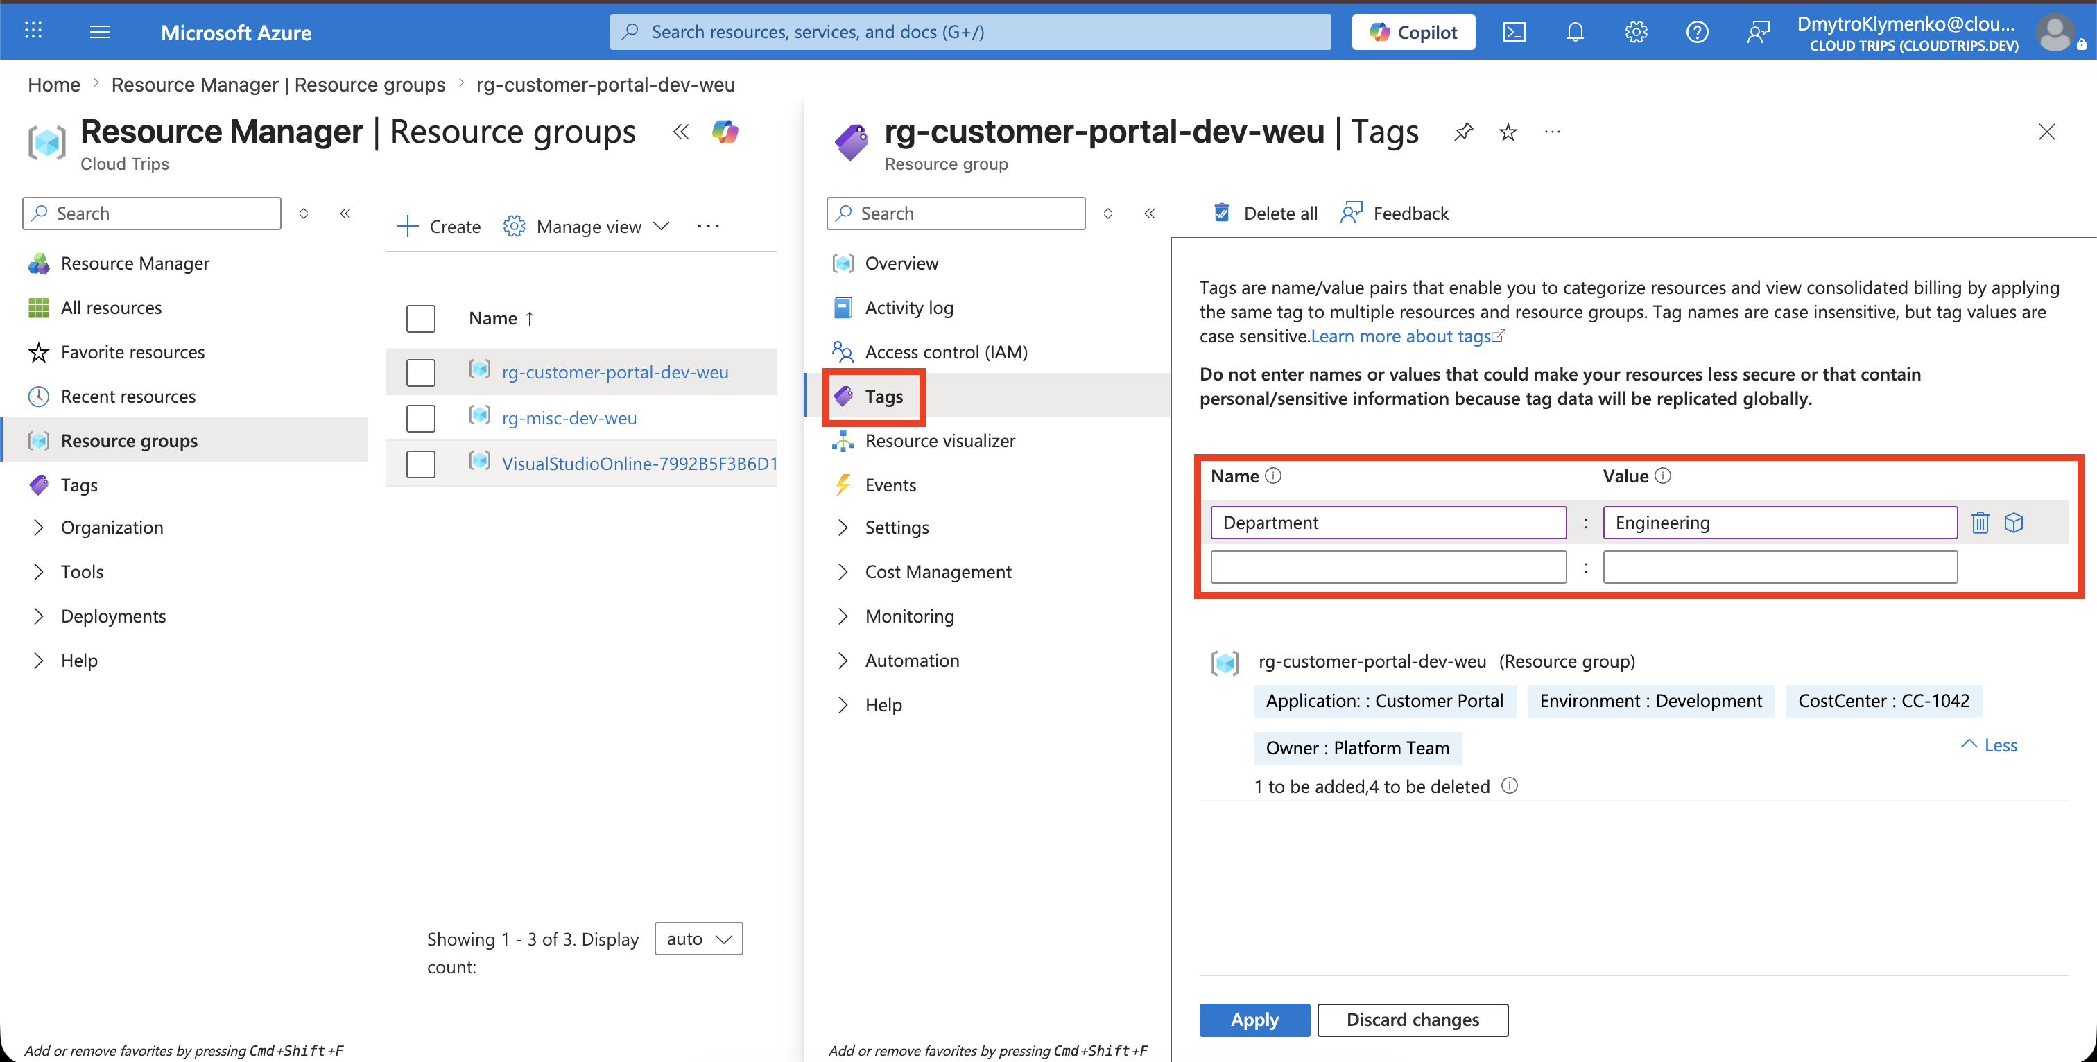Collapse the Resource groups blade with double chevron
Viewport: 2097px width, 1062px height.
(682, 132)
